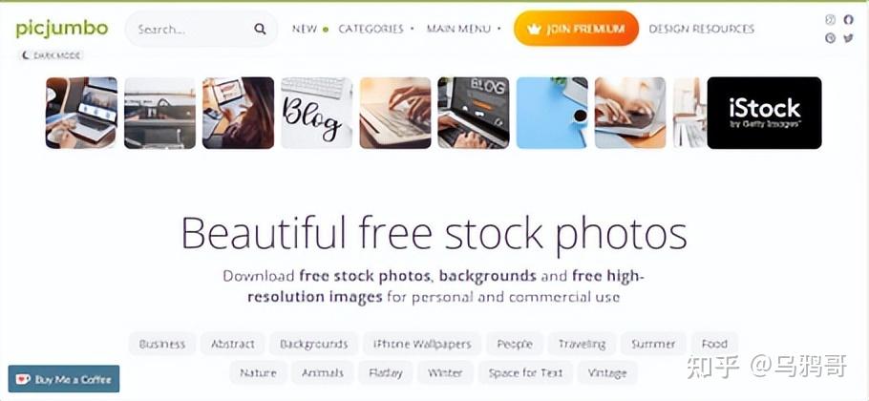Click the Join Premium button
This screenshot has height=401, width=869.
pos(577,29)
